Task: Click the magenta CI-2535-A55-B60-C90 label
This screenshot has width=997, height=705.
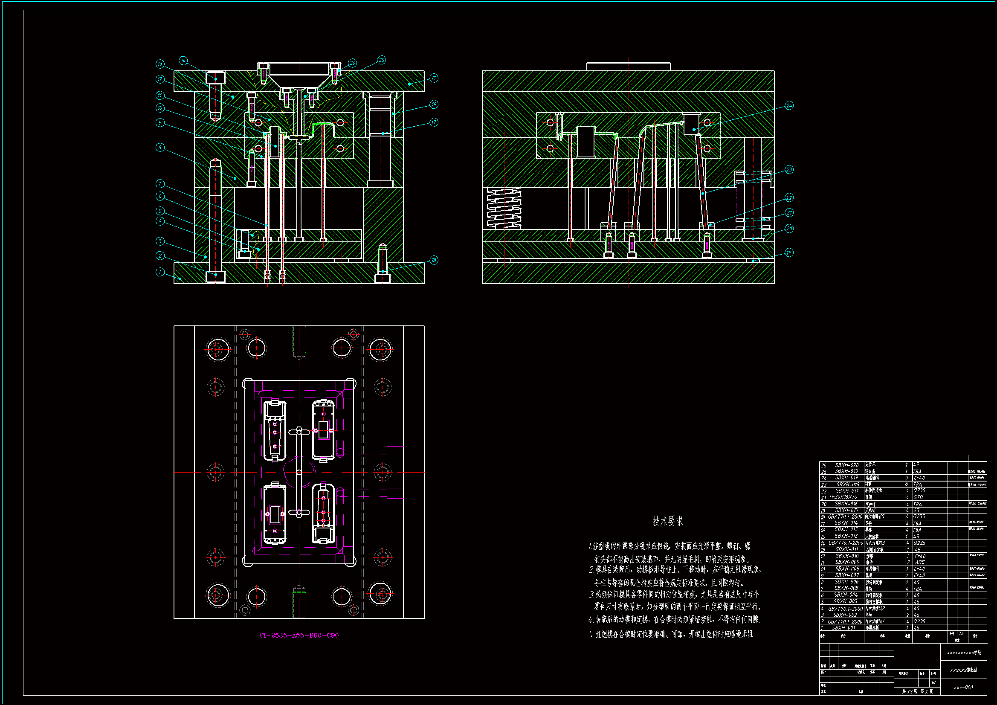Action: (299, 635)
